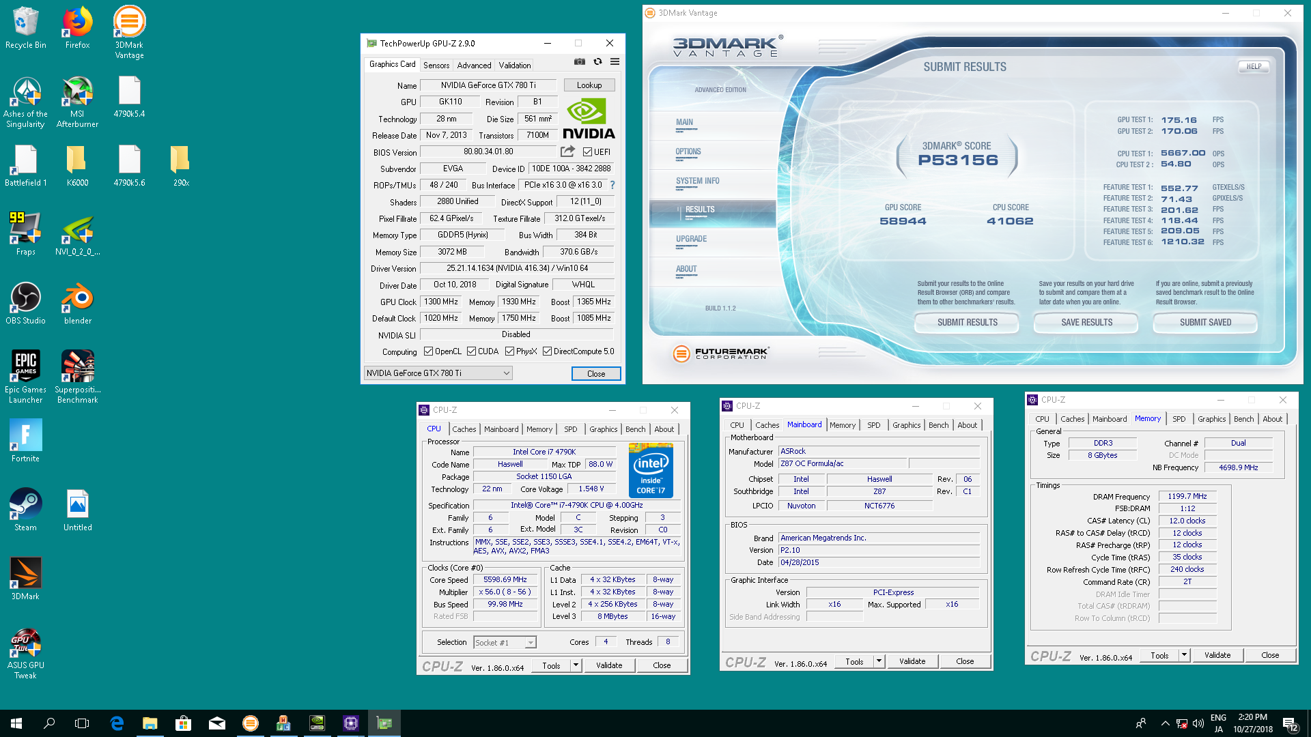Open the Validation tab in GPU-Z
The image size is (1311, 737).
tap(514, 66)
